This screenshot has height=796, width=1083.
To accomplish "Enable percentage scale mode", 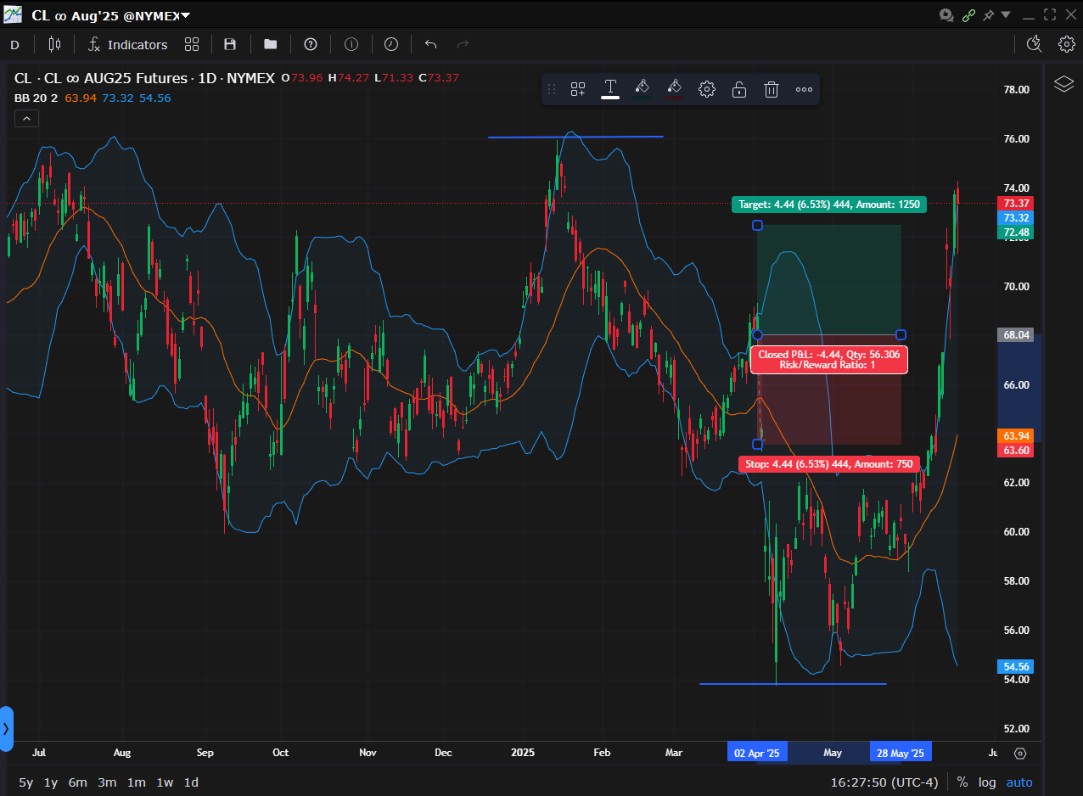I will point(962,782).
